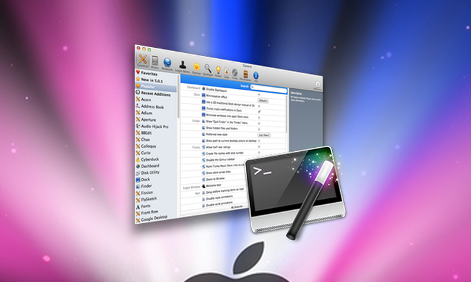Select Colloquy in the sidebar
Screen dimensions: 471x282
pos(146,147)
